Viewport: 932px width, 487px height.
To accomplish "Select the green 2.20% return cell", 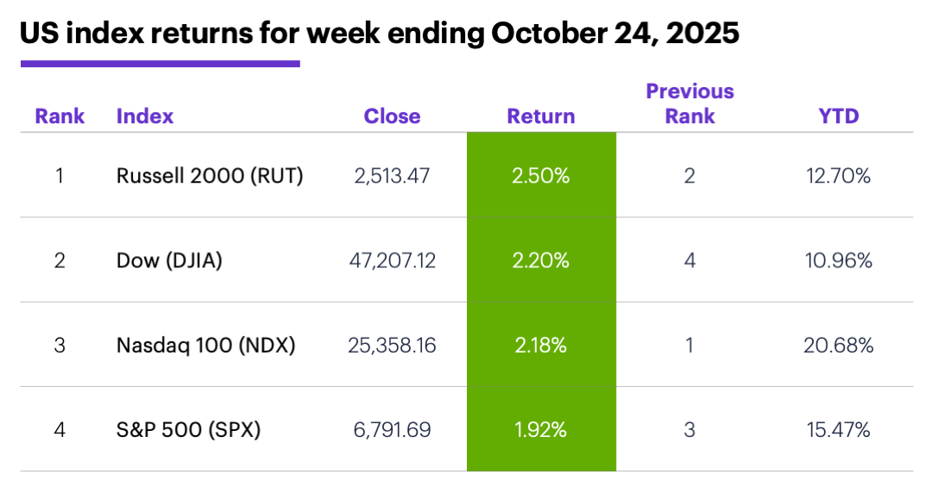I will (541, 260).
